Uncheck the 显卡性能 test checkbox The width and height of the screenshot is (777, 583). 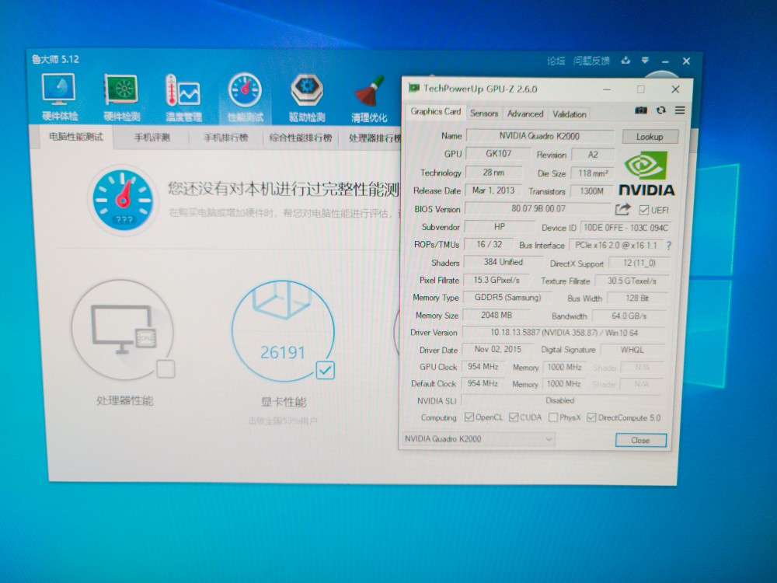[x=325, y=370]
